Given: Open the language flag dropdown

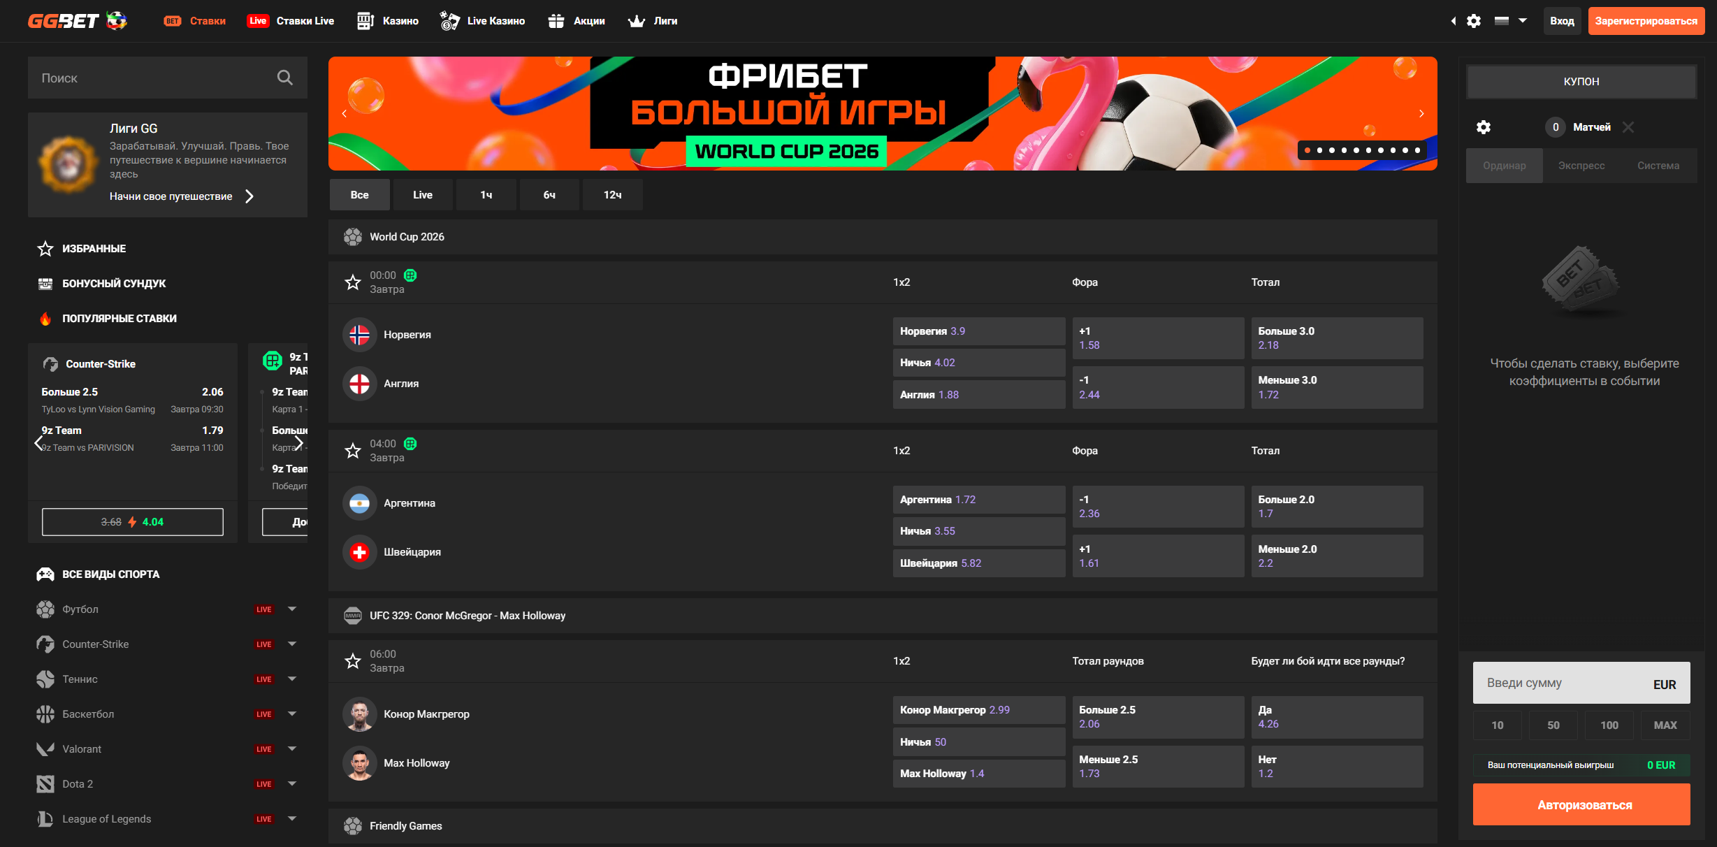Looking at the screenshot, I should (1511, 21).
